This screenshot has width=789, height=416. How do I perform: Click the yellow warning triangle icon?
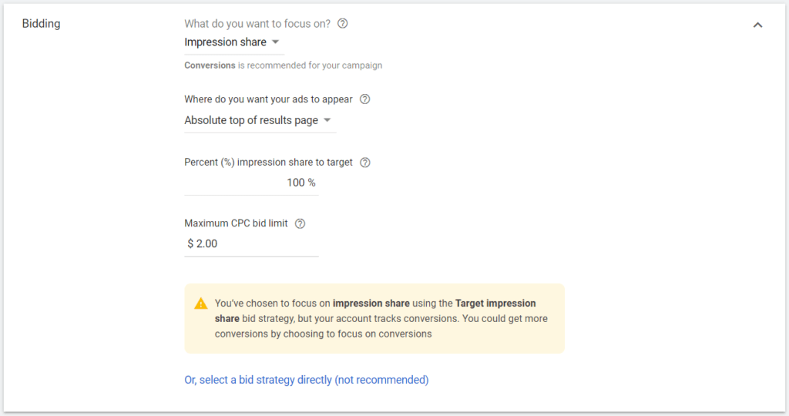(201, 304)
